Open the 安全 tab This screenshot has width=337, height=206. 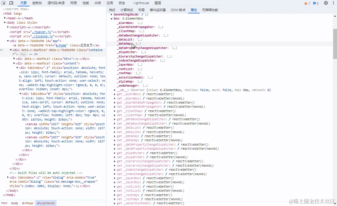[122, 3]
